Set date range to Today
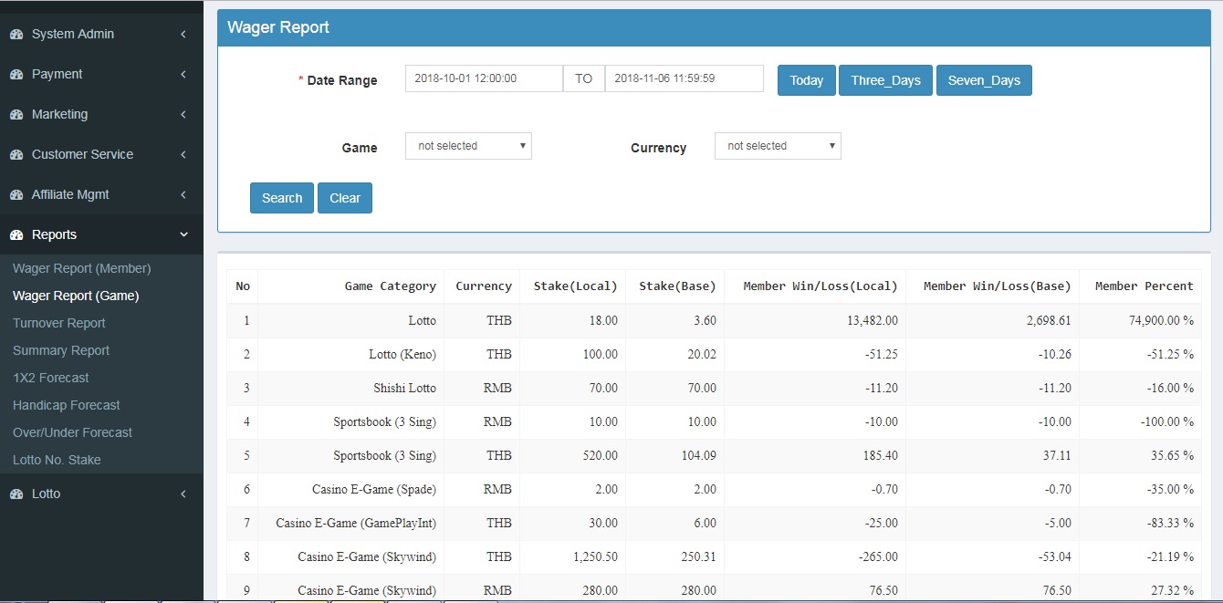1223x603 pixels. point(807,80)
